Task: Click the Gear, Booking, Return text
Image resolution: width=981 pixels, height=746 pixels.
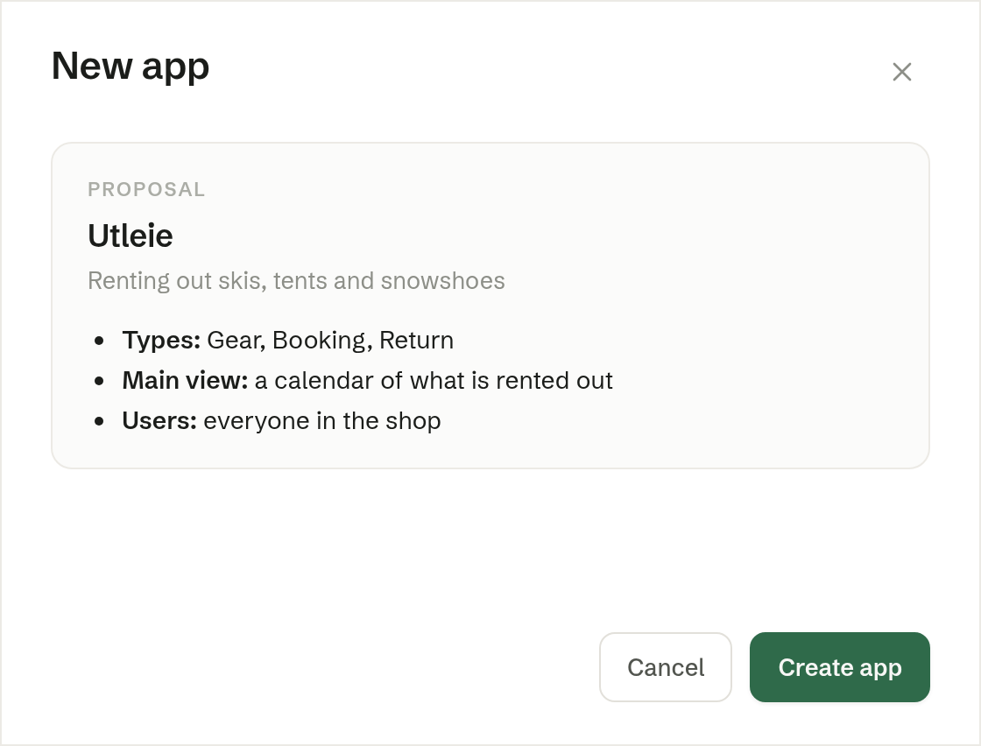Action: pyautogui.click(x=330, y=341)
